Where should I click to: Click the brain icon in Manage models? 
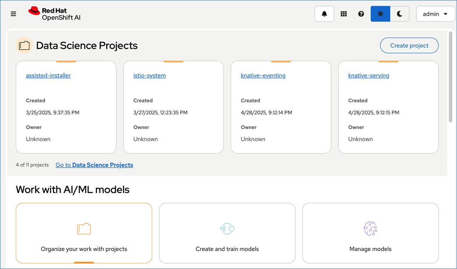(370, 228)
